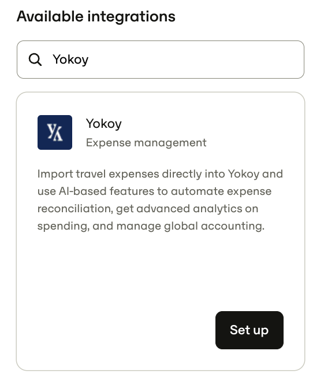Click the Available integrations heading

coord(96,16)
